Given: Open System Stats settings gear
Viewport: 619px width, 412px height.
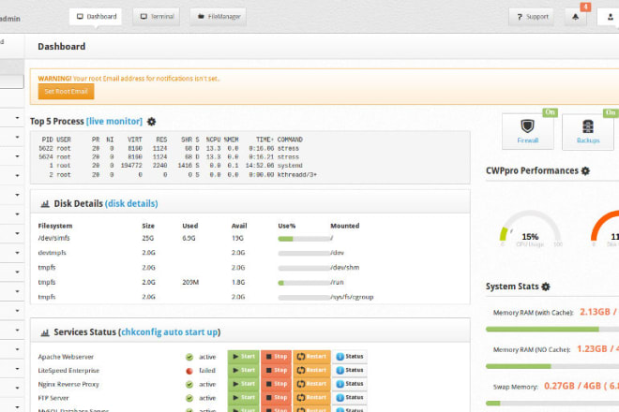Looking at the screenshot, I should (546, 287).
